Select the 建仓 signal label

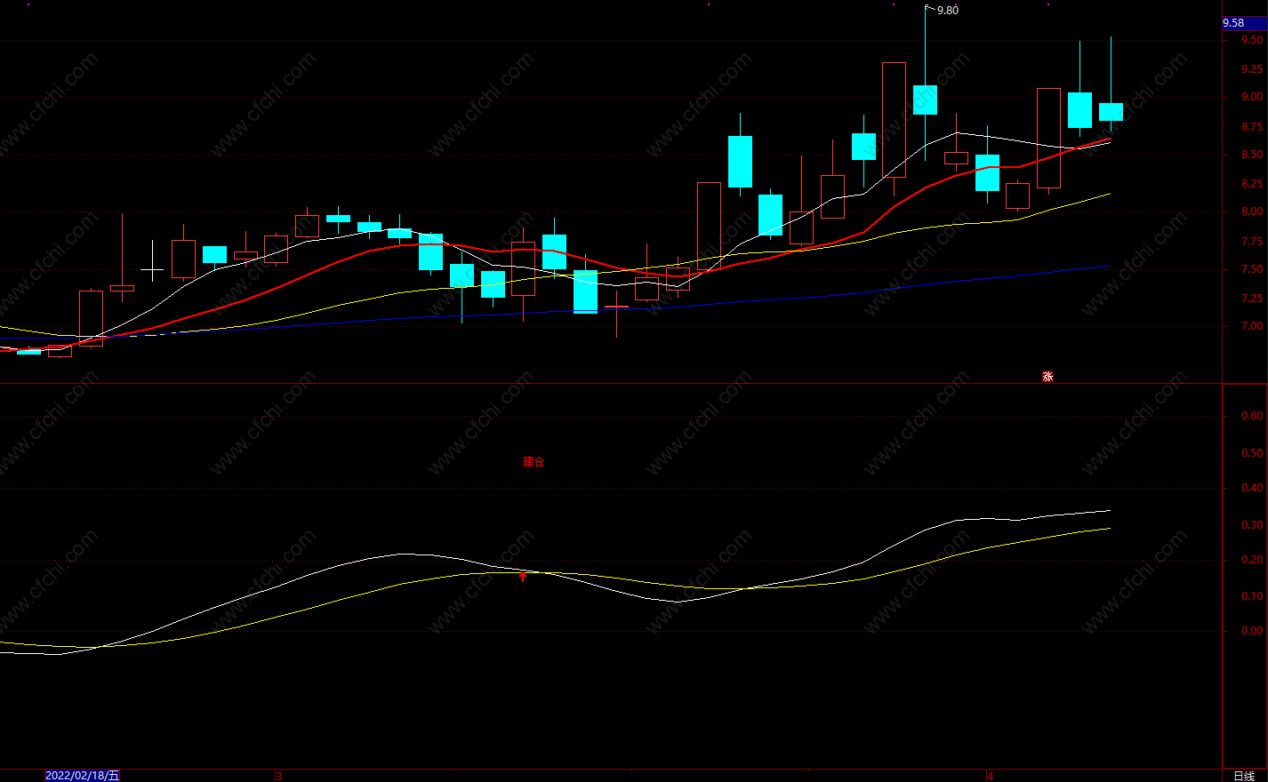pos(534,462)
